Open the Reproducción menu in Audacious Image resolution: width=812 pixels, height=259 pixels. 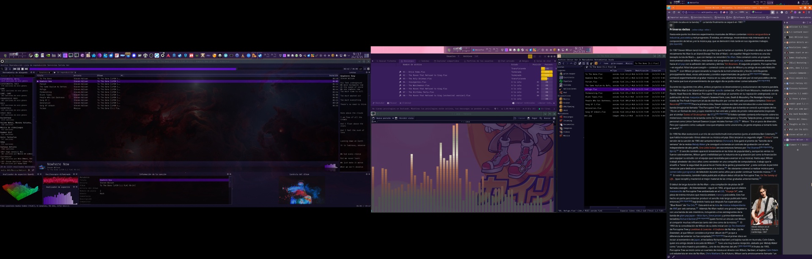pyautogui.click(x=16, y=65)
